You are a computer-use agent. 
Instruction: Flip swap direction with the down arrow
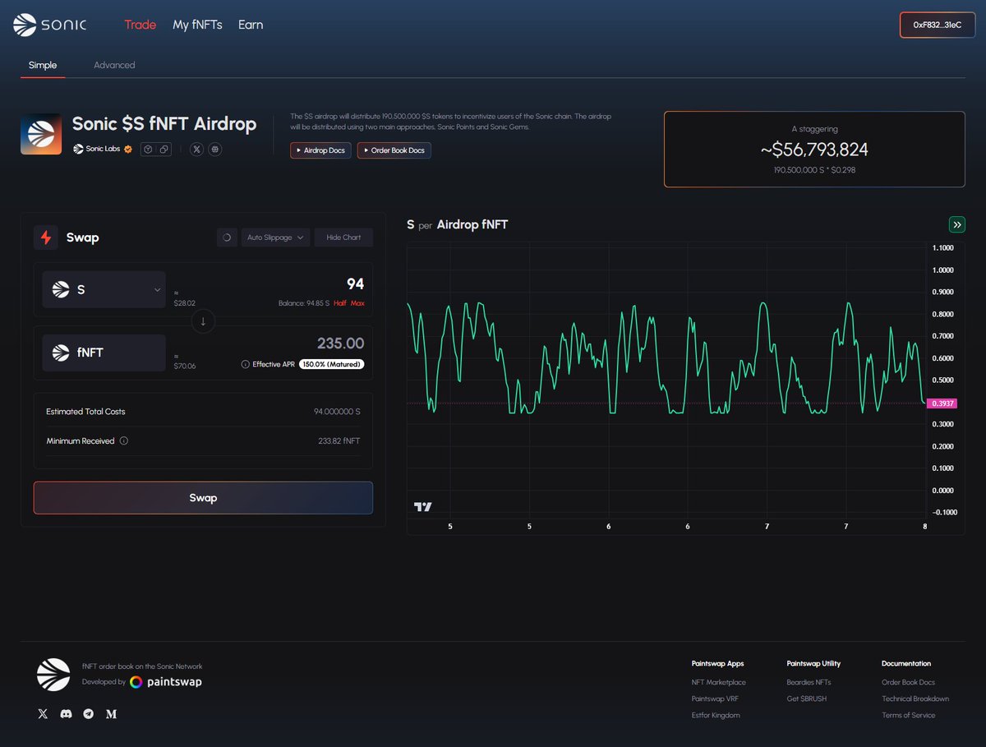coord(203,321)
